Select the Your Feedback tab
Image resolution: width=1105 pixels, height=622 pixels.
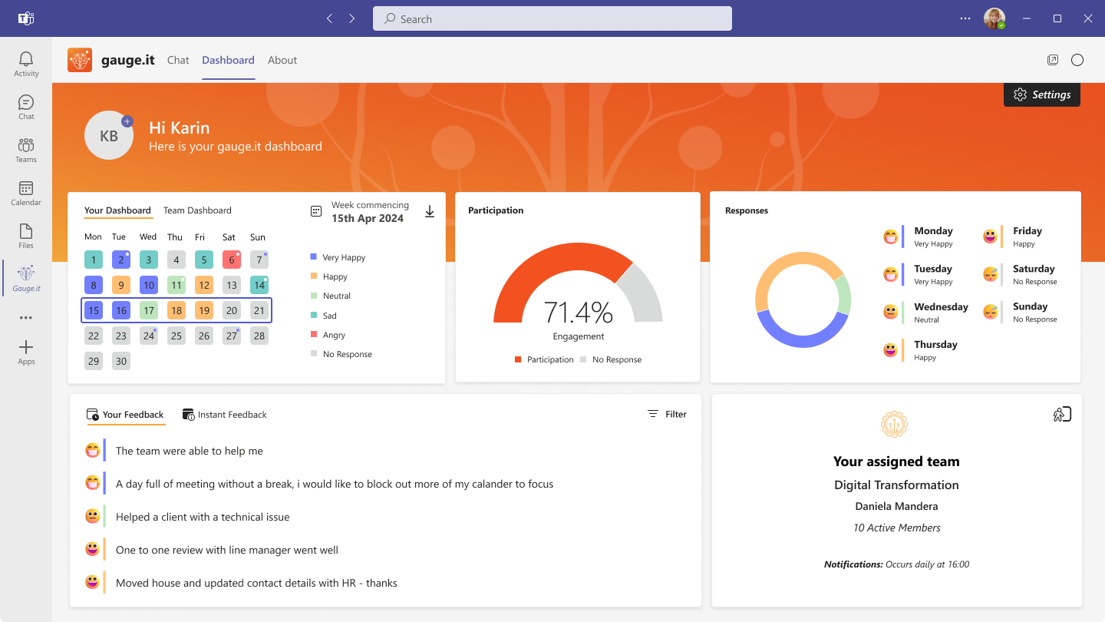click(x=126, y=415)
